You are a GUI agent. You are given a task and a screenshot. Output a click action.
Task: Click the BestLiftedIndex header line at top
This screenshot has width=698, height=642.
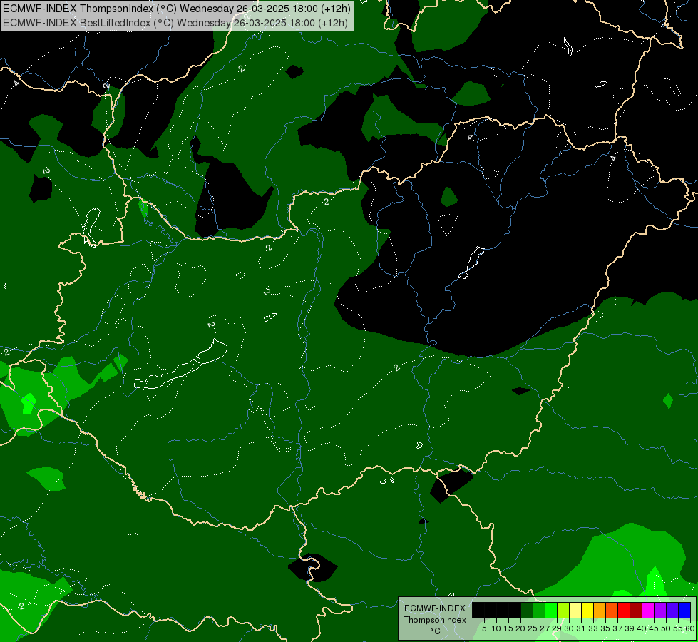(x=175, y=23)
